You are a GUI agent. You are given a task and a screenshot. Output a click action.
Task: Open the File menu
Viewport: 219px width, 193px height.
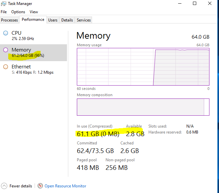[x=4, y=12]
